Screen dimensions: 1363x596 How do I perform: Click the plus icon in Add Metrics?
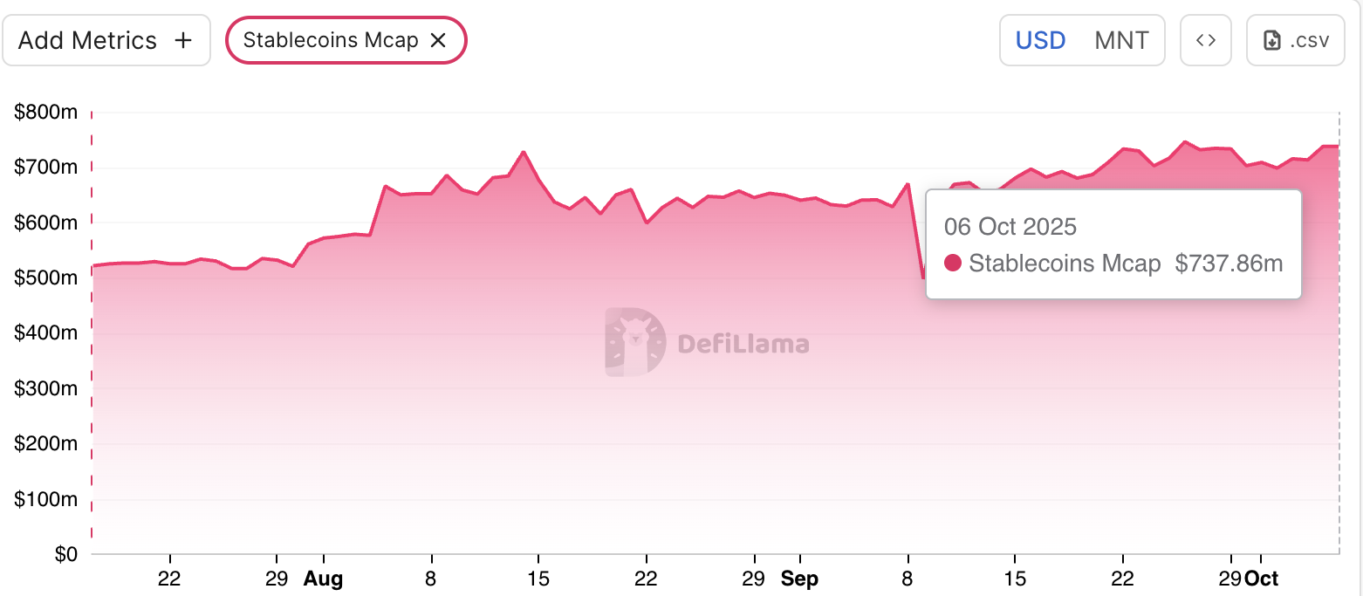click(183, 40)
